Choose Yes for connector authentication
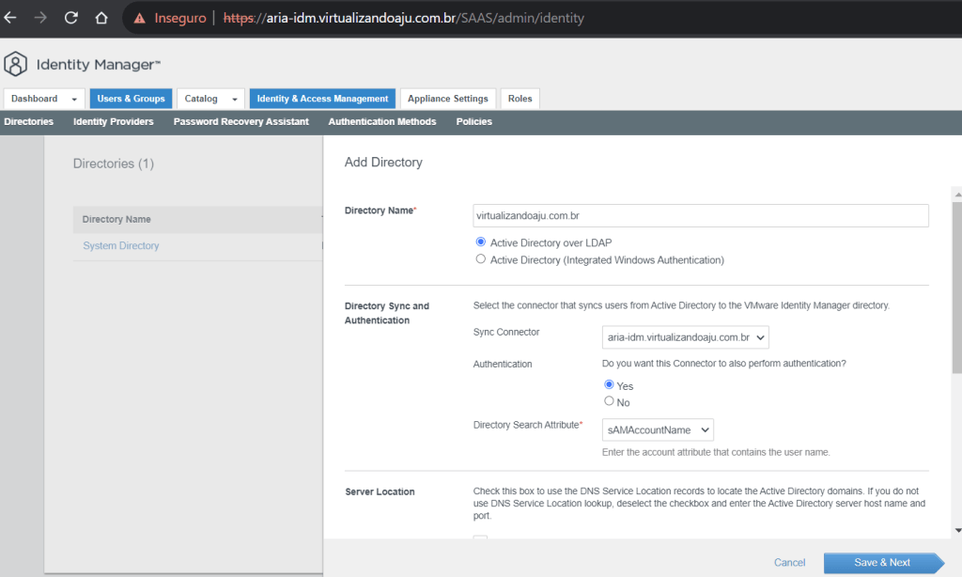The height and width of the screenshot is (577, 962). [609, 385]
